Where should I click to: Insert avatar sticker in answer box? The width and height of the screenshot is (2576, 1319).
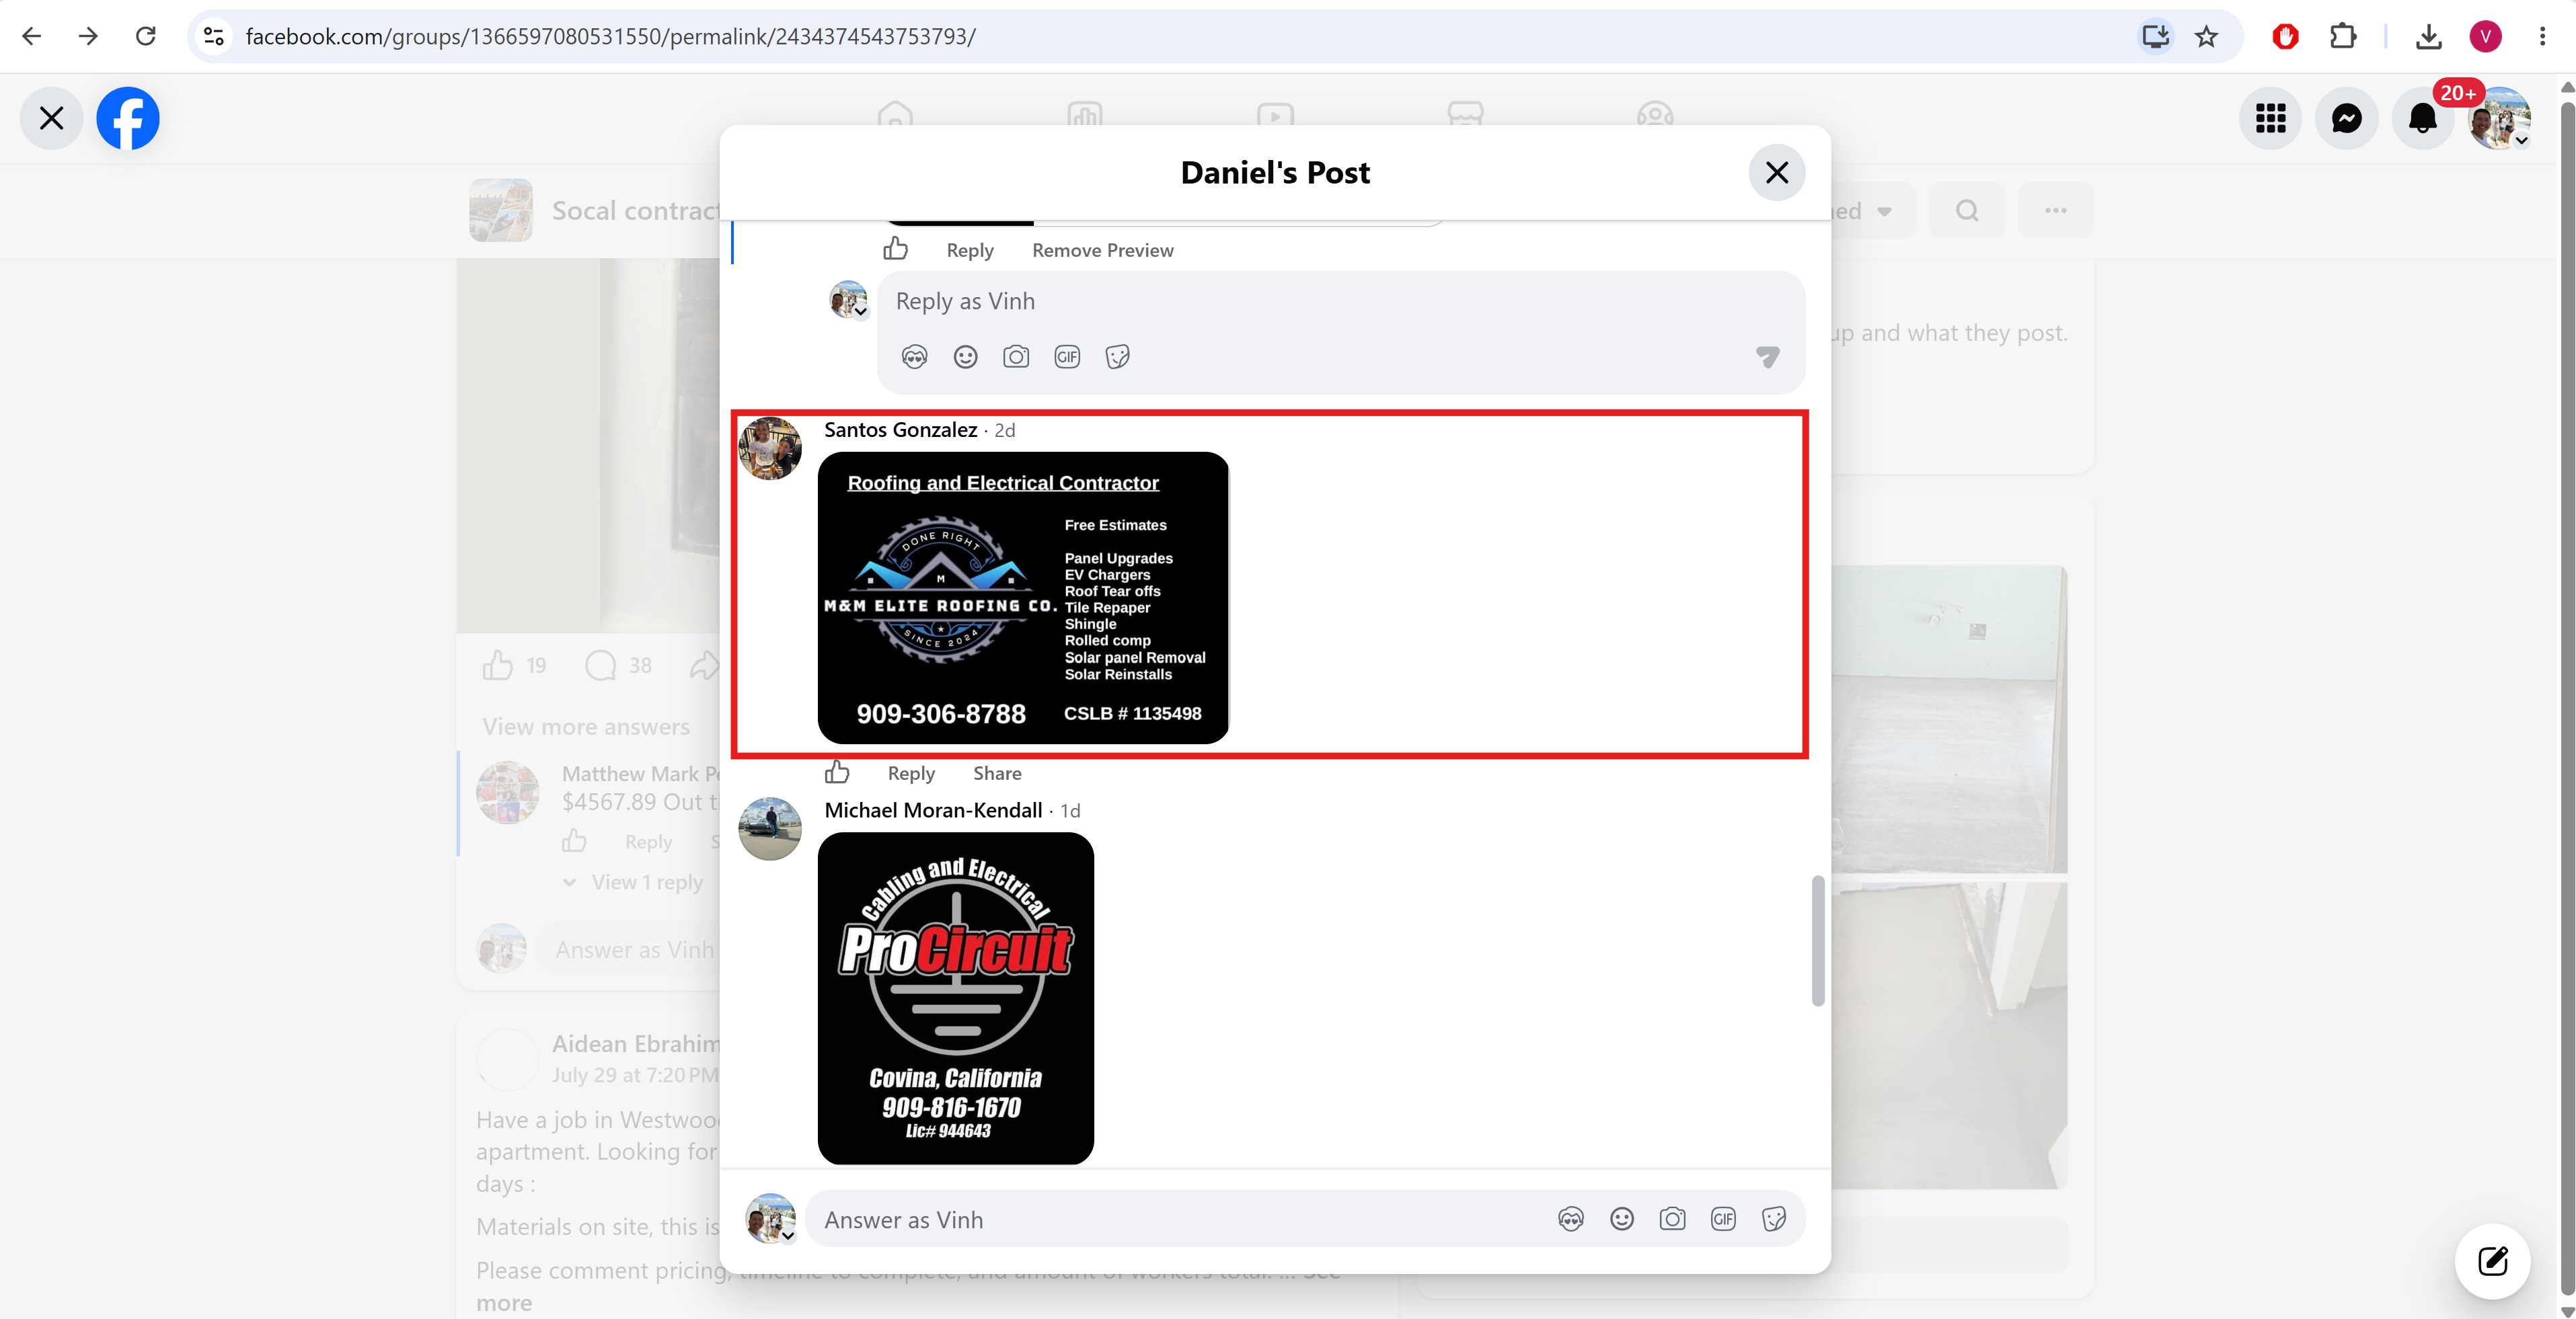click(1571, 1219)
